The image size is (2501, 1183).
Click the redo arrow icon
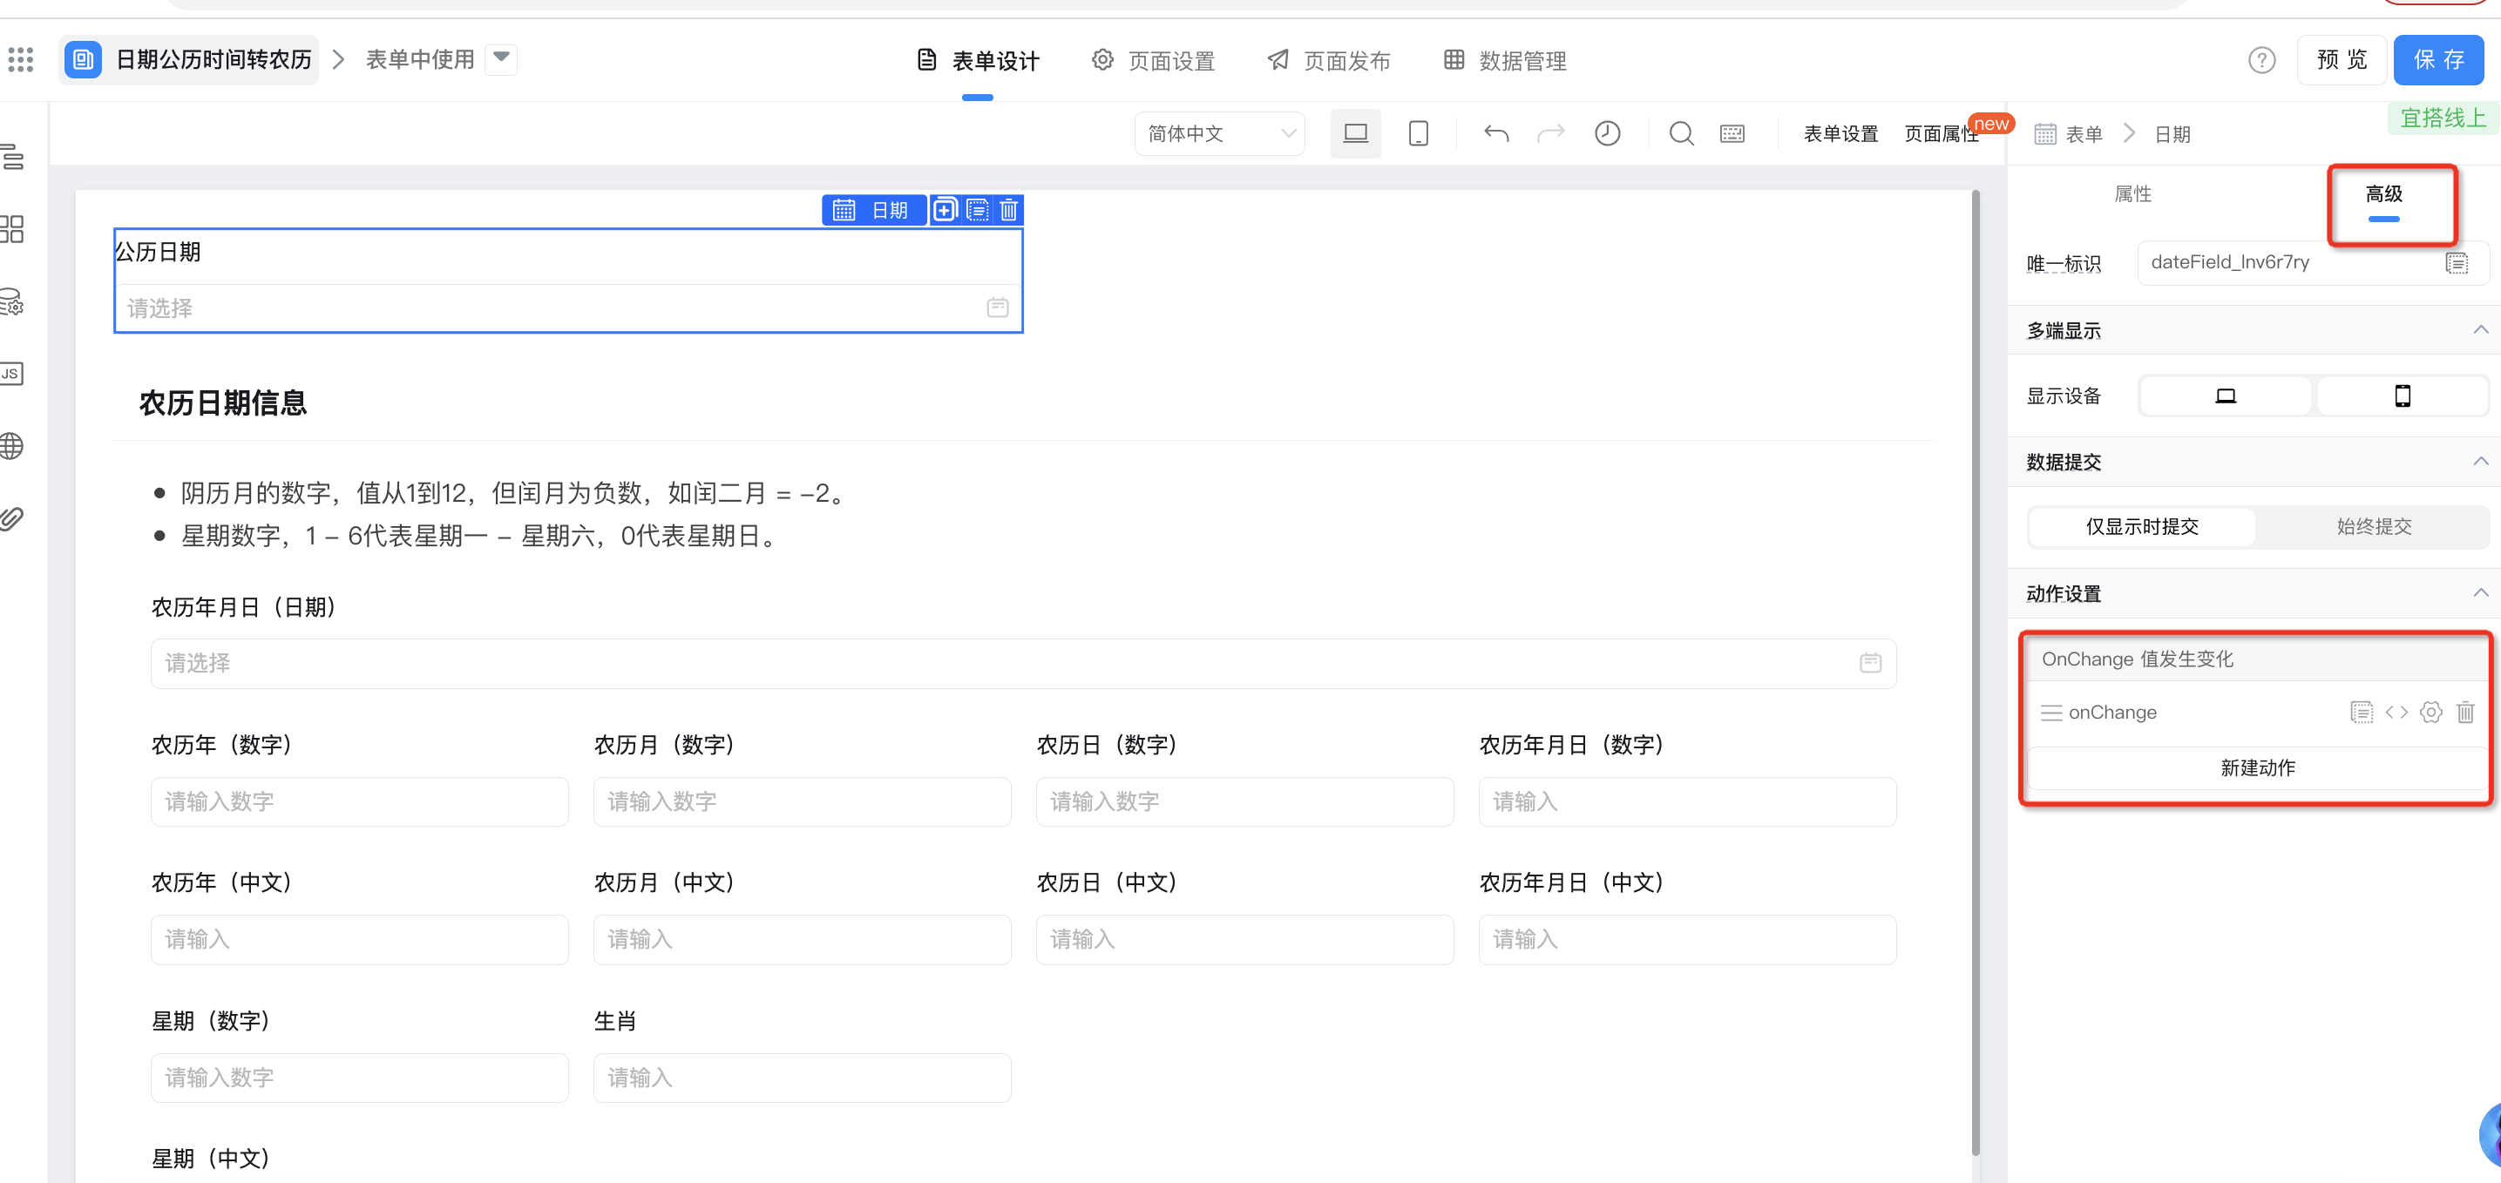tap(1550, 134)
